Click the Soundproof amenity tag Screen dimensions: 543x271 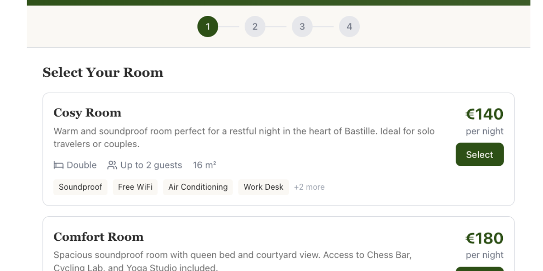[x=81, y=187]
